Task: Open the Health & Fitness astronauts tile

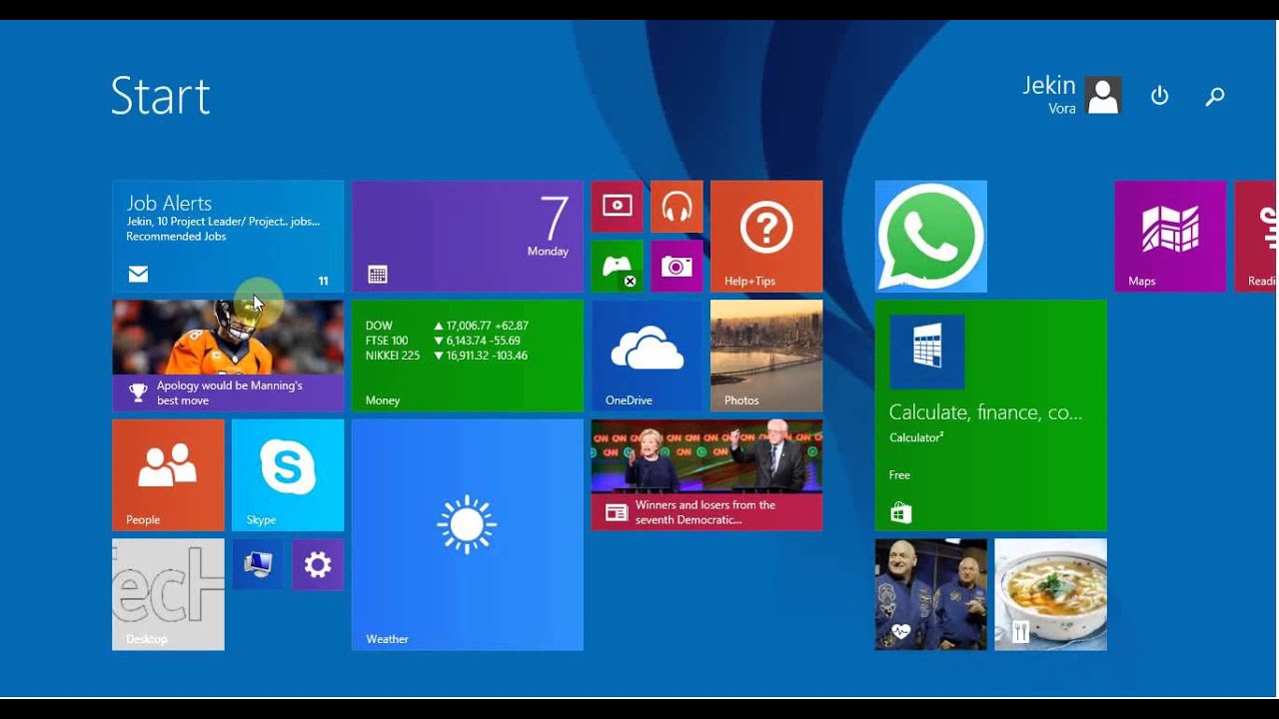Action: [931, 595]
